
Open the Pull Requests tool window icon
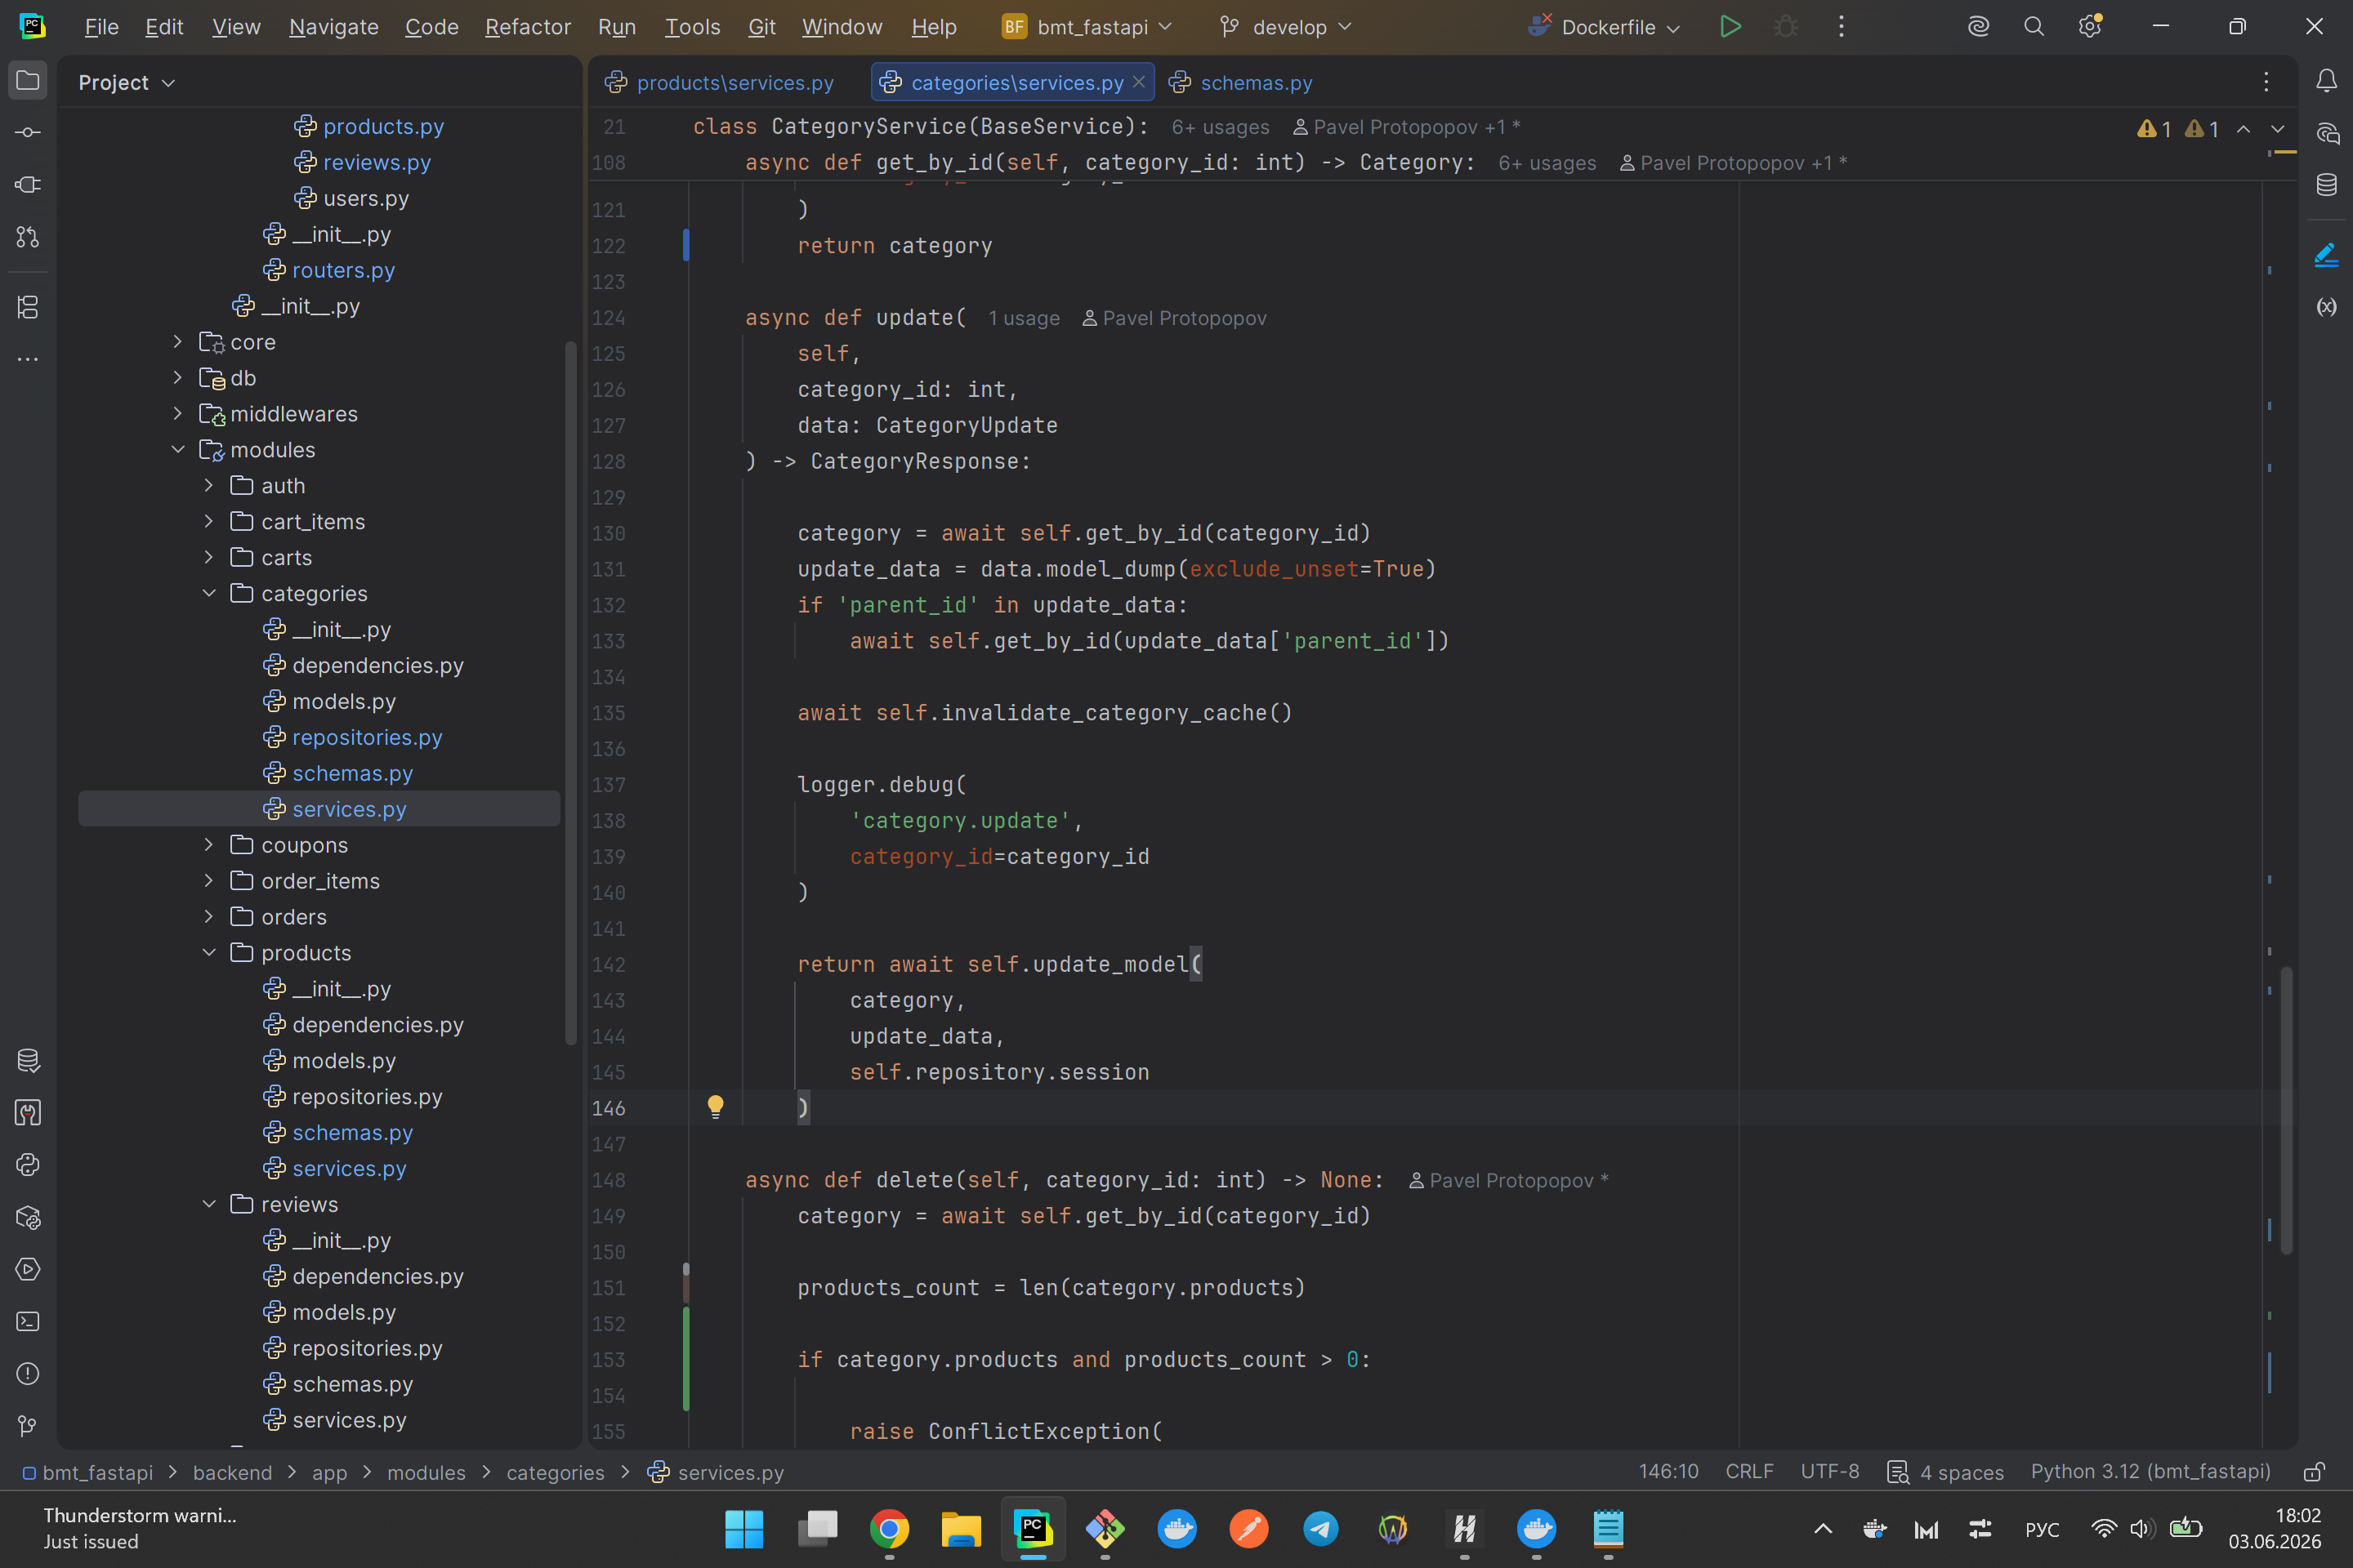tap(28, 237)
